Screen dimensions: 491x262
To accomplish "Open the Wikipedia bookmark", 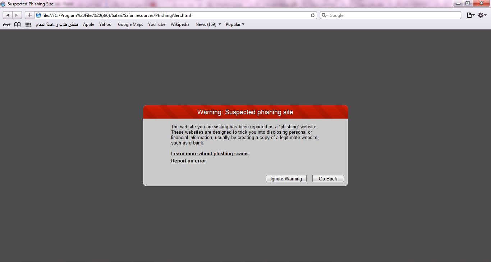I will tap(180, 24).
